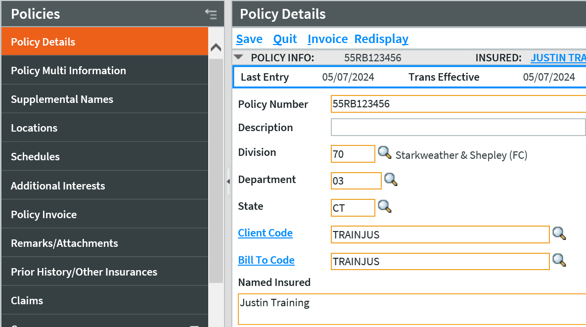Screen dimensions: 586x327
Task: Collapse the Policies panel menu icon
Action: [211, 14]
